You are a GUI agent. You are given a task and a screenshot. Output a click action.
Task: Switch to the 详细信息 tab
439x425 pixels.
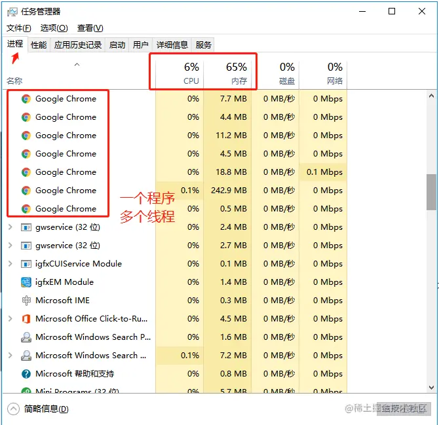tap(172, 45)
